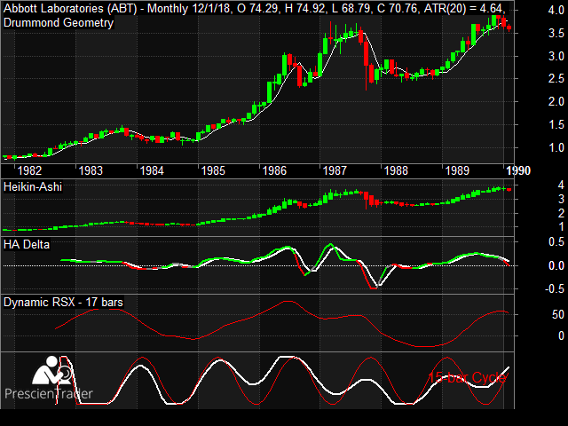
Task: Click the 3.5 price axis value
Action: [556, 34]
